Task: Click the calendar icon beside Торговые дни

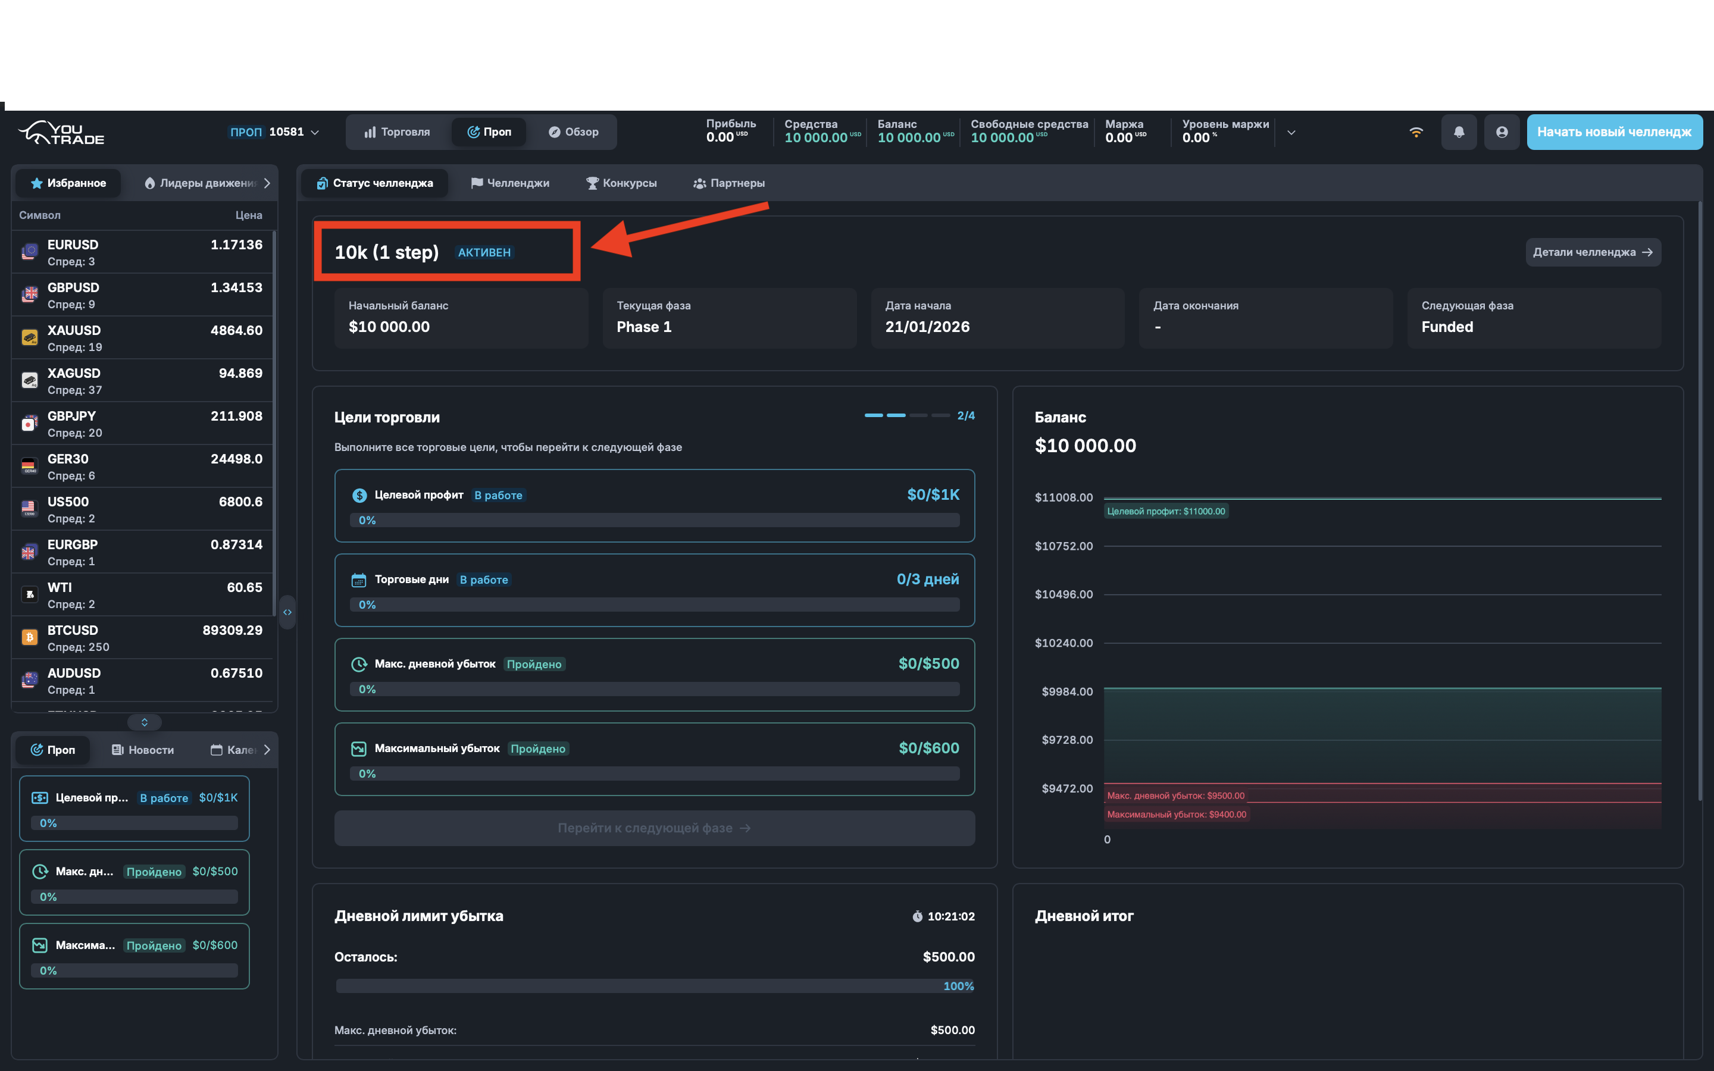Action: [358, 580]
